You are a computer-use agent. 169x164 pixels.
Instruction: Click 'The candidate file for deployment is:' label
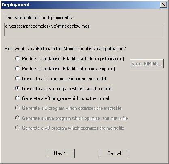[39, 18]
